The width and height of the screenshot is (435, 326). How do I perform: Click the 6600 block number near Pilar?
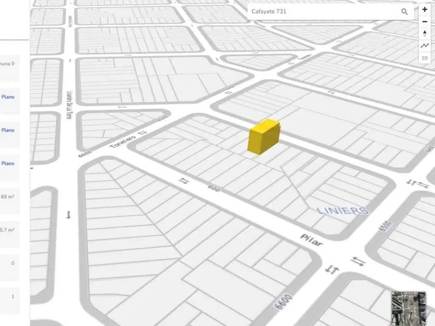click(x=283, y=302)
